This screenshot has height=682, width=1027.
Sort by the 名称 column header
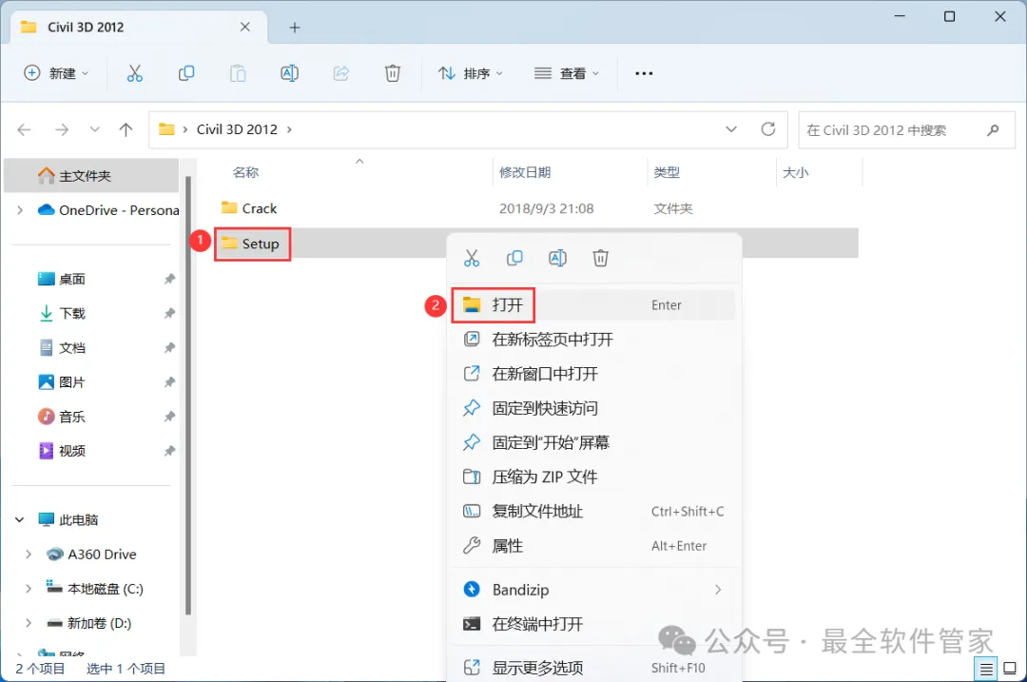tap(245, 172)
